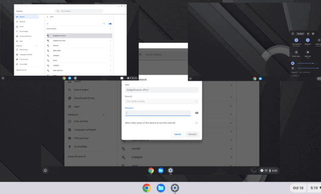This screenshot has width=321, height=194.
Task: Open the Security dropdown showing PSK (WPA or RSN)
Action: [162, 101]
